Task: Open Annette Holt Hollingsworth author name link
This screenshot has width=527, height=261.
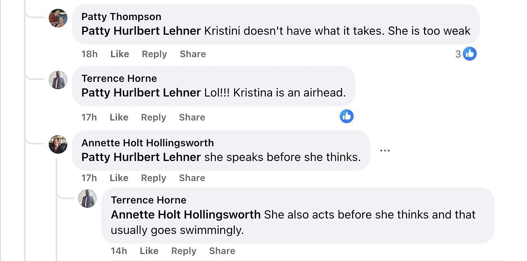Action: (147, 143)
